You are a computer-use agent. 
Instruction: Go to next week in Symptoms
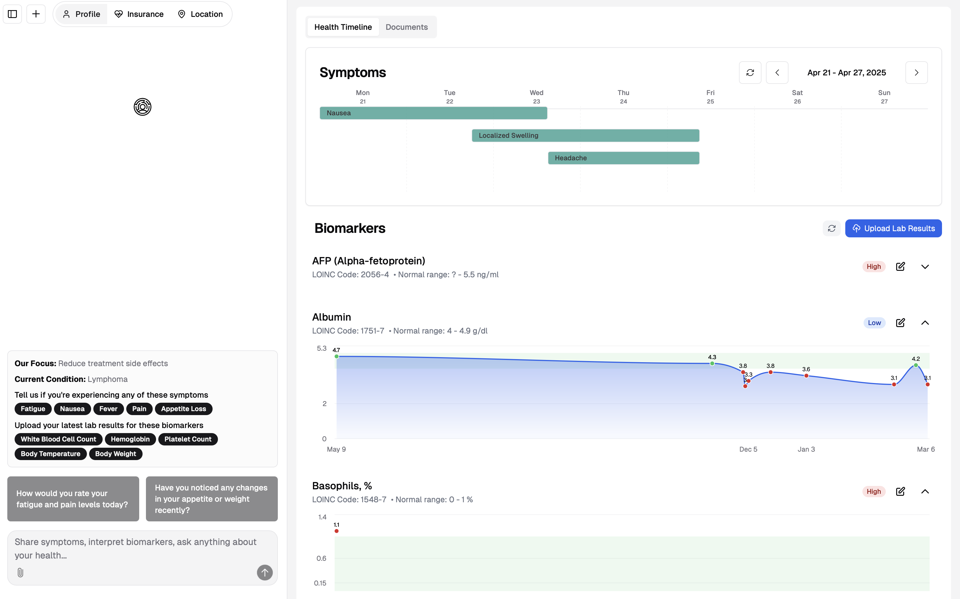(916, 73)
